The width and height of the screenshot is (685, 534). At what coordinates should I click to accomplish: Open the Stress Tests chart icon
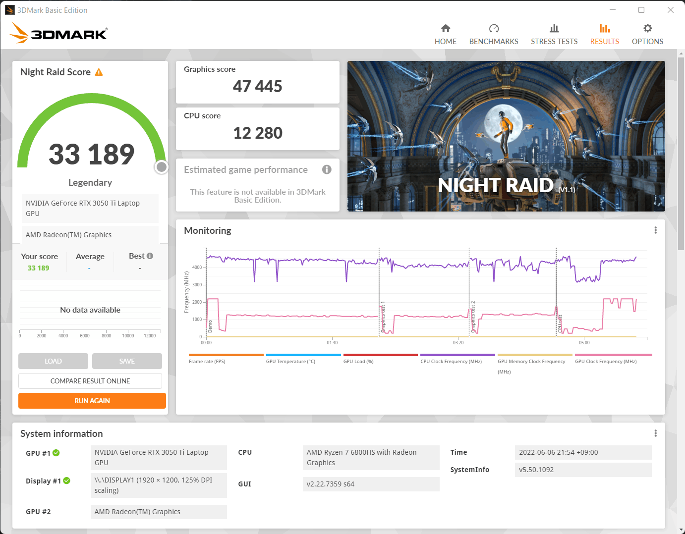tap(554, 28)
